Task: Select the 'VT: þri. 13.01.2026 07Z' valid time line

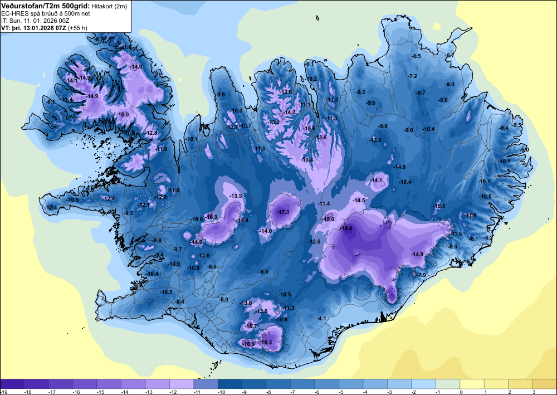Action: point(33,28)
